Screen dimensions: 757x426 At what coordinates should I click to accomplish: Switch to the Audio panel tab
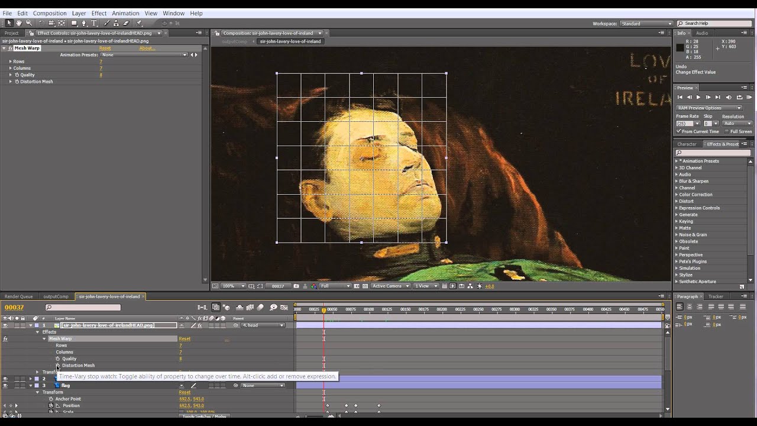pos(702,33)
